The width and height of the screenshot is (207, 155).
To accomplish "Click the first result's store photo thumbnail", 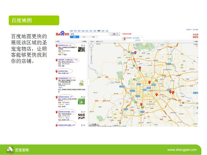I will pos(81,49).
